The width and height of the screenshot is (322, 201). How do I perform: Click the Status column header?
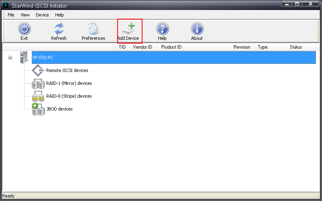(x=296, y=47)
